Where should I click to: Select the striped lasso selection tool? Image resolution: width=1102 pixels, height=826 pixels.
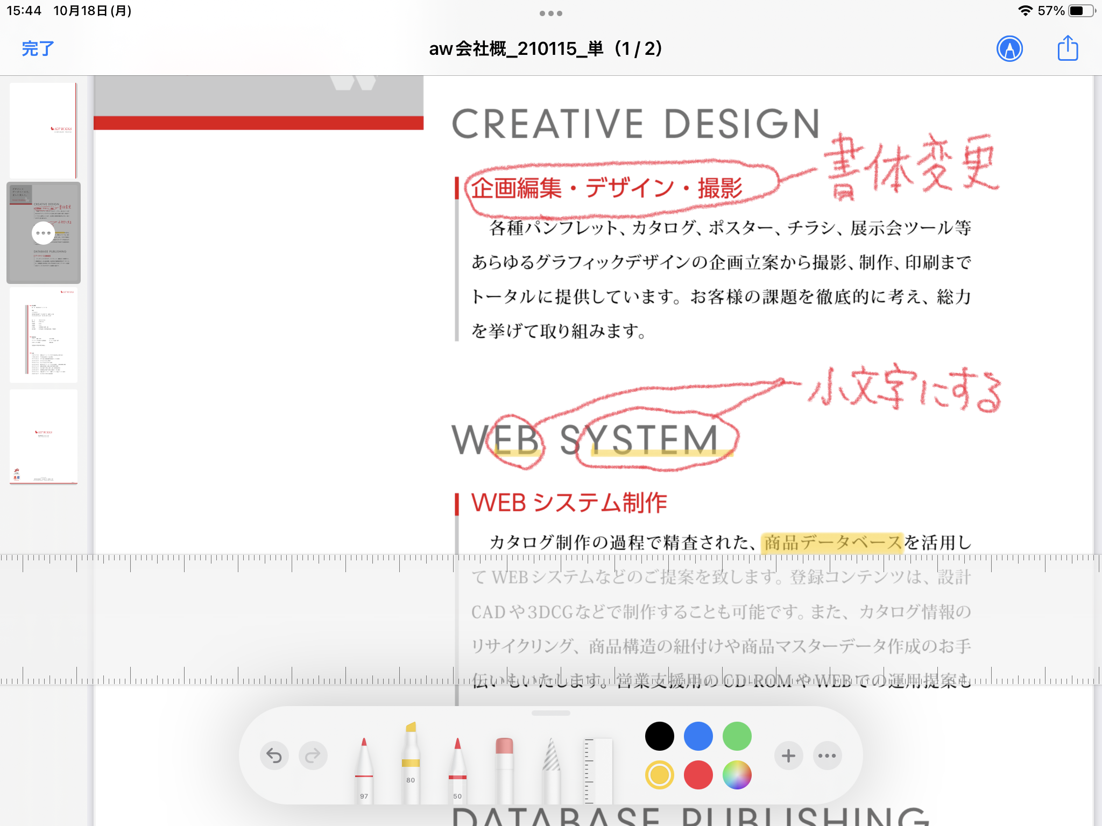click(x=551, y=770)
